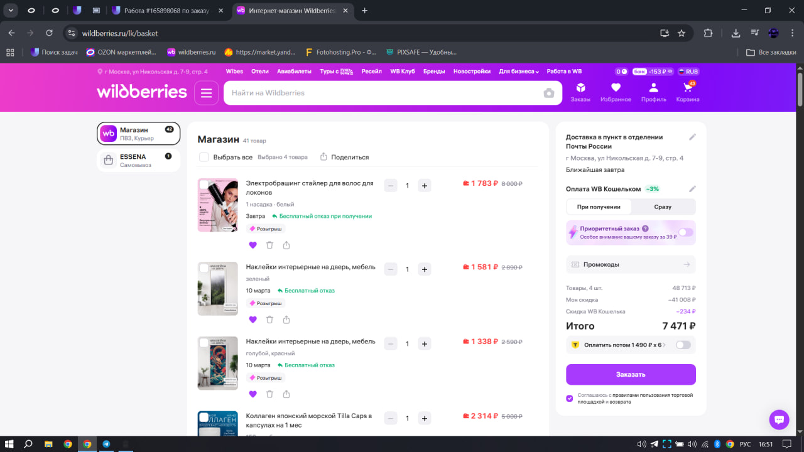Open the Отели header link
Image resolution: width=804 pixels, height=452 pixels.
(260, 72)
